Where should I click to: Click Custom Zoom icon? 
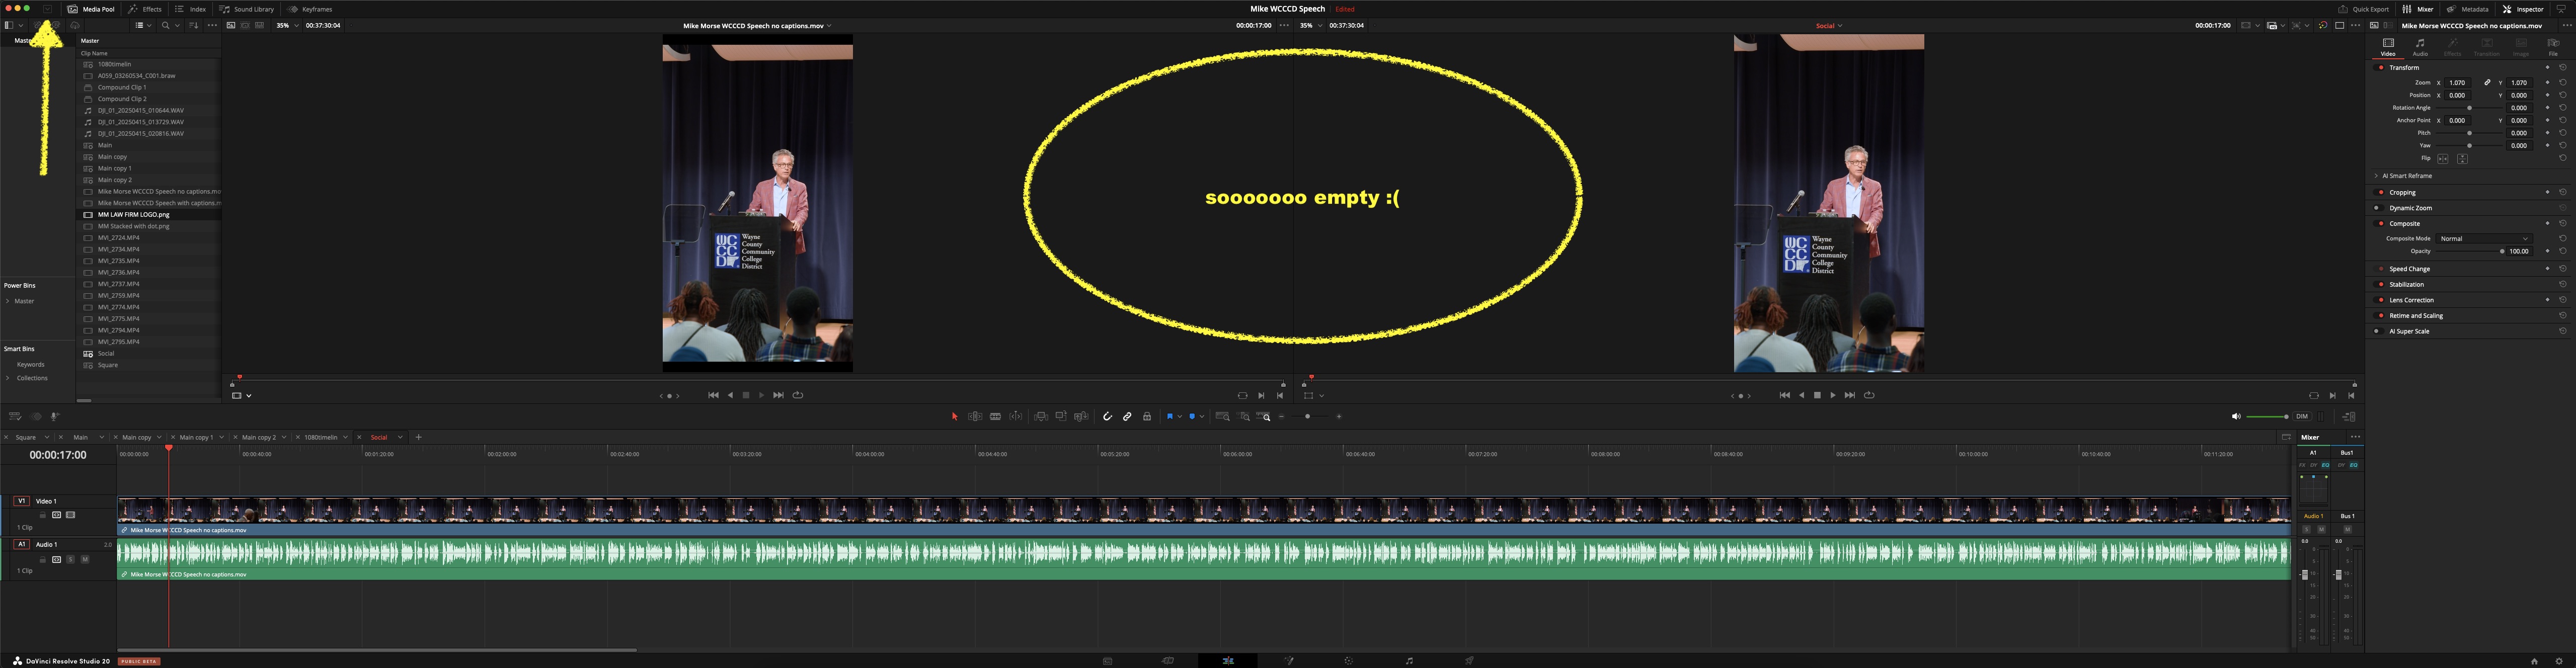pyautogui.click(x=1264, y=417)
